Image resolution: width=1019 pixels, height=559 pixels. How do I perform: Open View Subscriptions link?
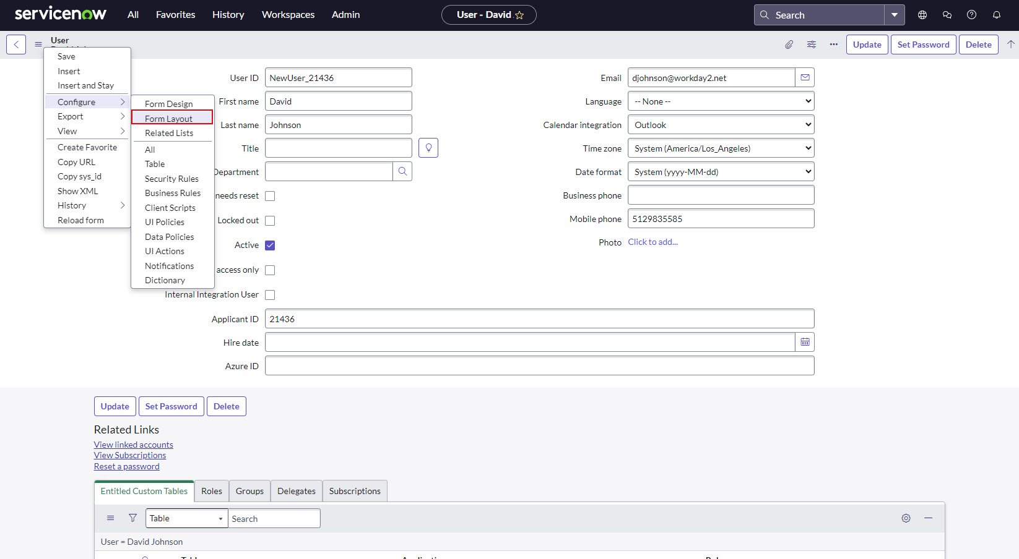click(x=130, y=455)
